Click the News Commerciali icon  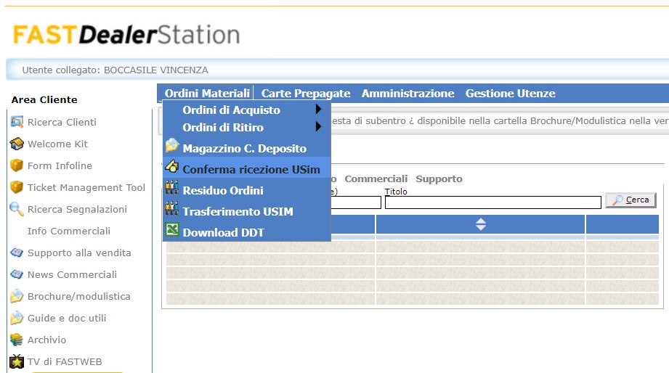[17, 274]
